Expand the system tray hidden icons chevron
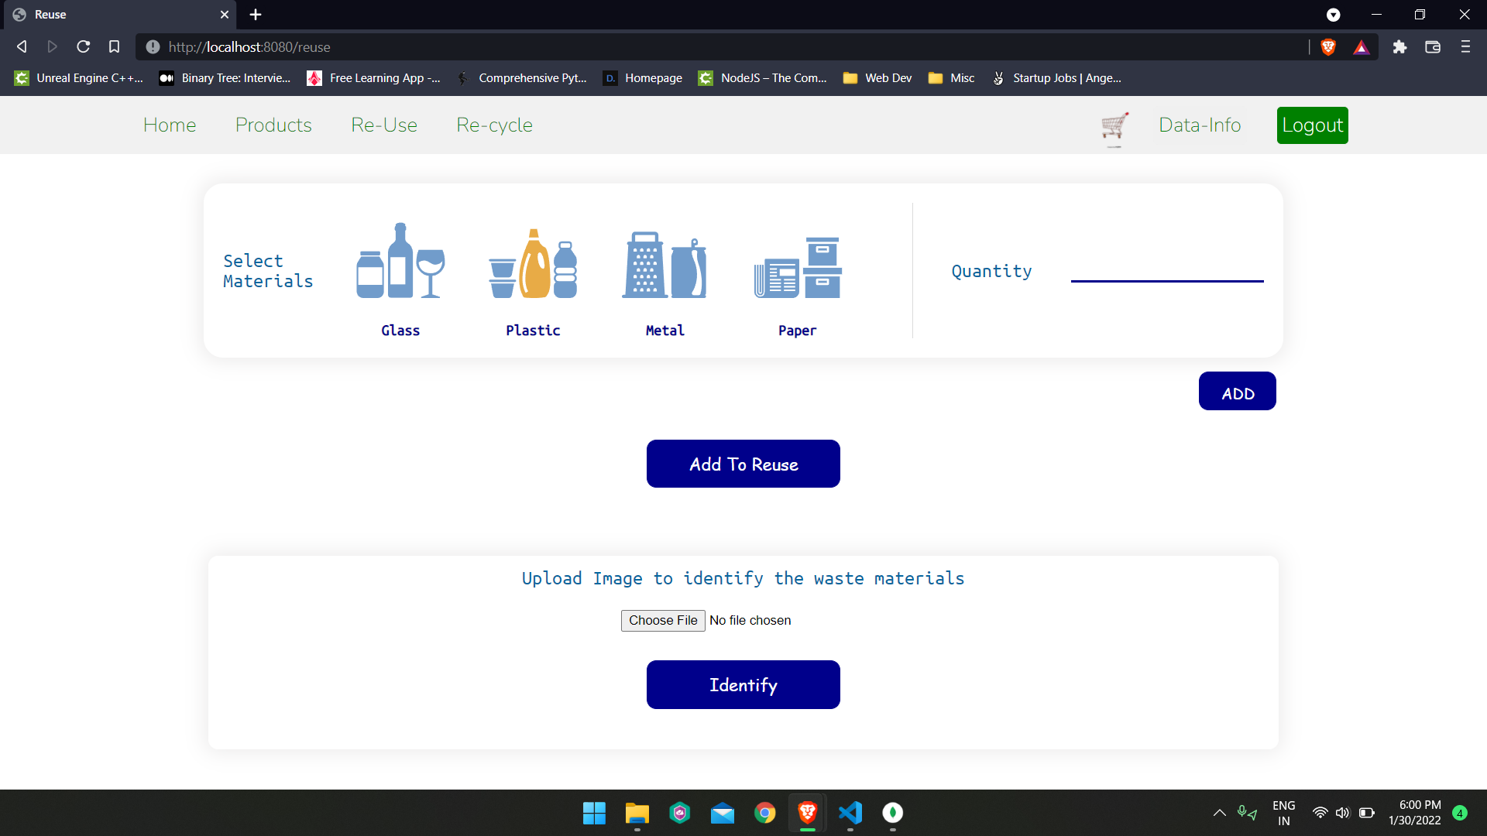The height and width of the screenshot is (836, 1487). click(1219, 813)
